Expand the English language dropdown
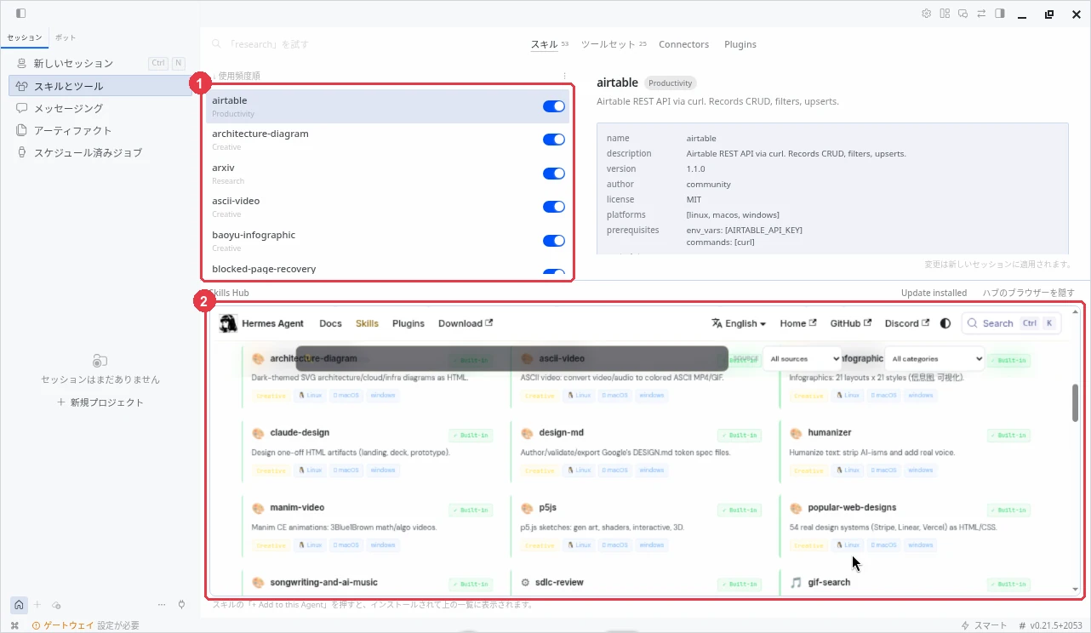Image resolution: width=1091 pixels, height=633 pixels. pyautogui.click(x=739, y=323)
